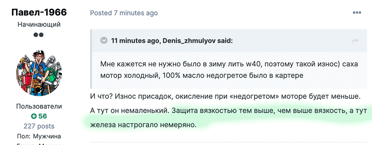Screen dimensions: 372x145
Task: View the user's 227 posts
Action: (x=39, y=126)
